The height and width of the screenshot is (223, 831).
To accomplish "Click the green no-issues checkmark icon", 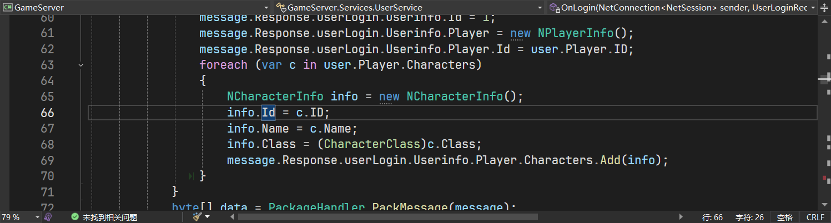I will point(75,217).
